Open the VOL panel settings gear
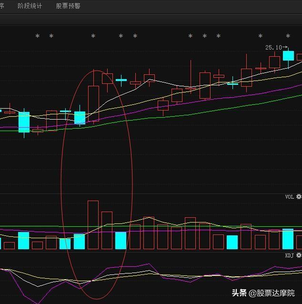302x304 pixels. (x=299, y=196)
